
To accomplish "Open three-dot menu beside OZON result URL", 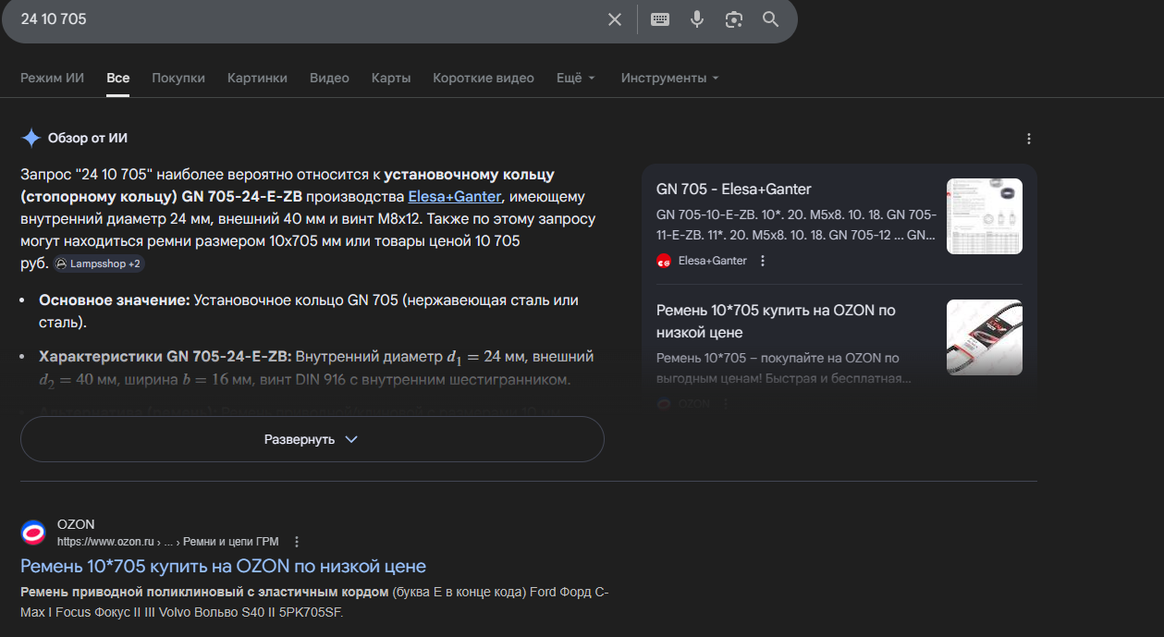I will pyautogui.click(x=297, y=542).
